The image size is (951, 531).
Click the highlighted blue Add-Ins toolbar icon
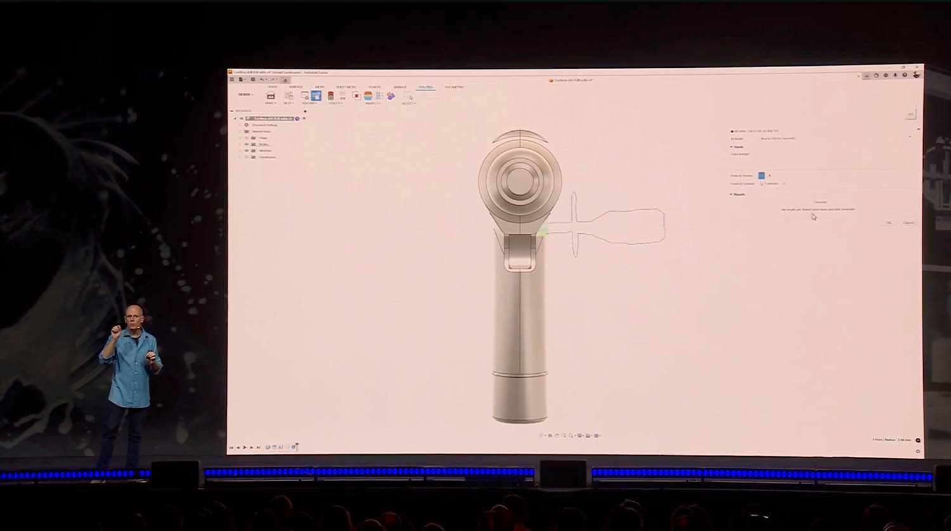pyautogui.click(x=316, y=96)
